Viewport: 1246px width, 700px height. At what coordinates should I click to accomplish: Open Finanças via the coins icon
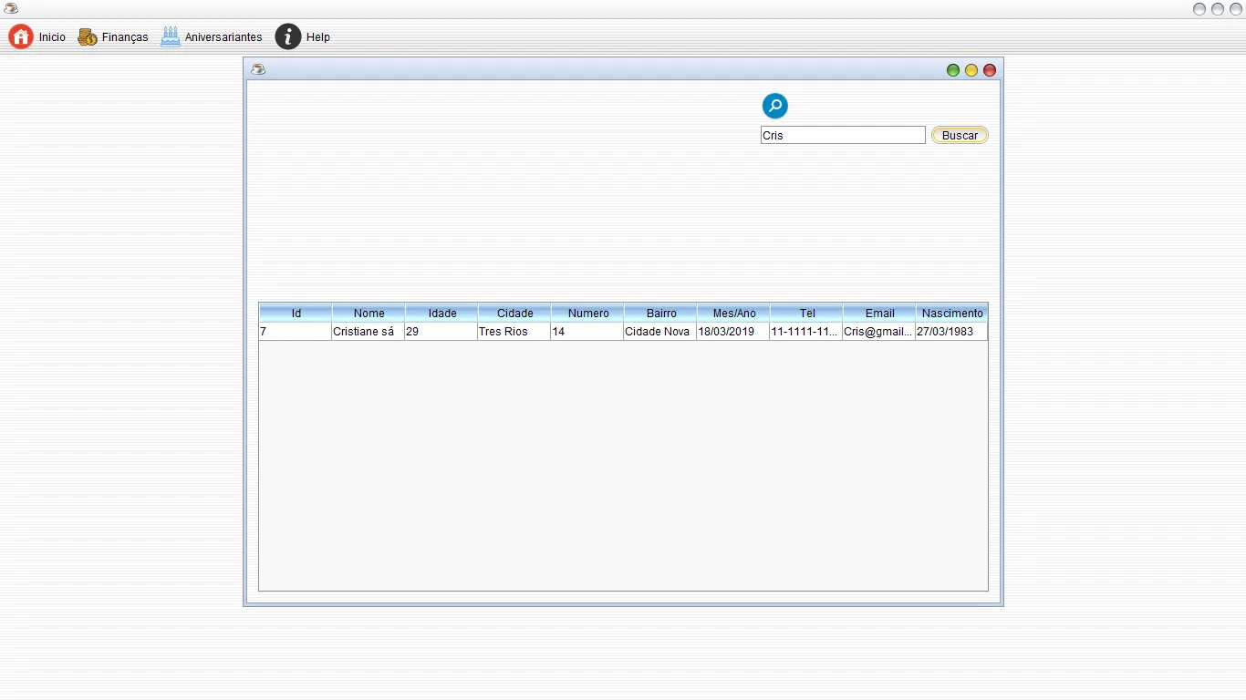tap(88, 37)
